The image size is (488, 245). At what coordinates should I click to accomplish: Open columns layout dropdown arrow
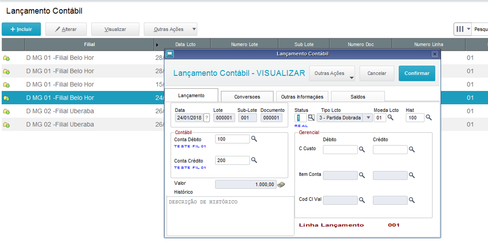(469, 29)
